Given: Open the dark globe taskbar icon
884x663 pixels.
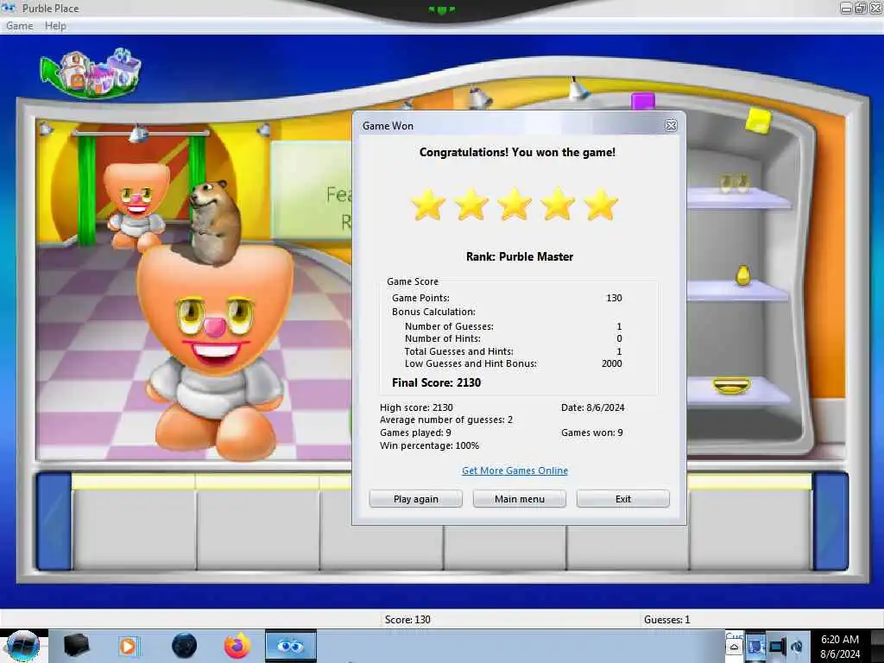Looking at the screenshot, I should pos(184,646).
